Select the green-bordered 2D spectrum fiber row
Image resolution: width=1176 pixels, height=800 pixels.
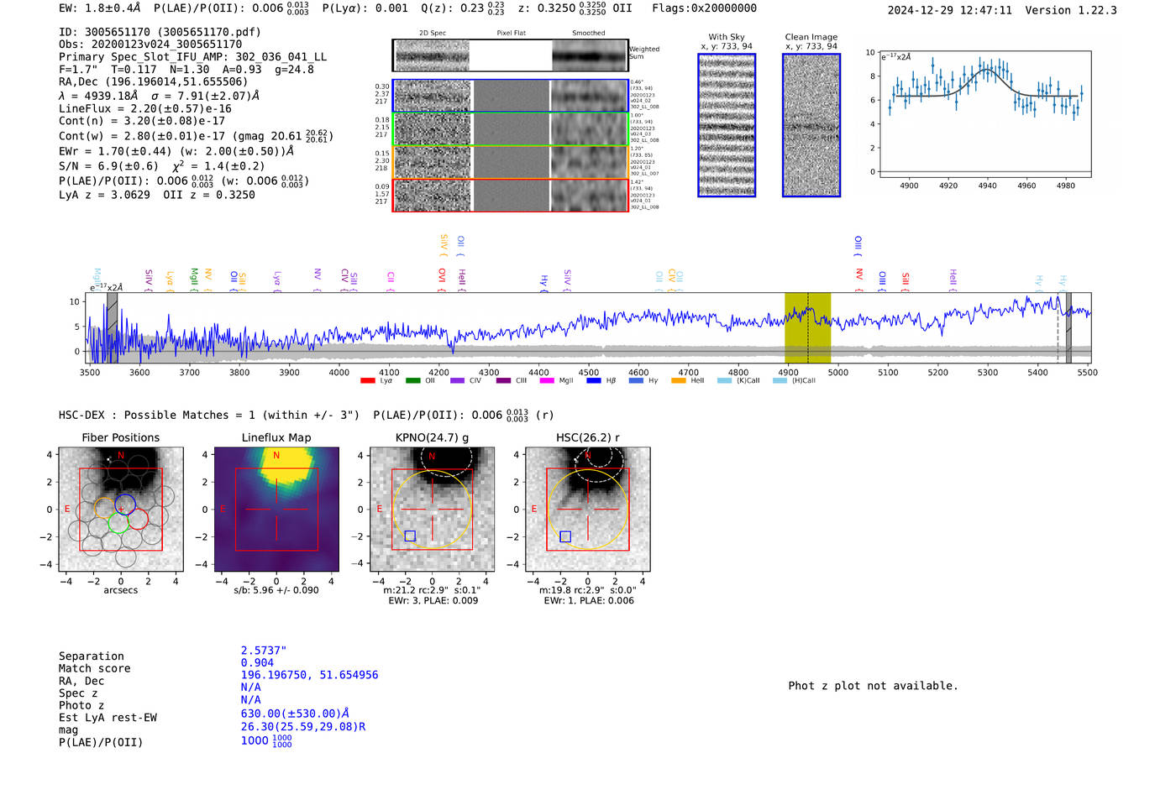click(510, 129)
